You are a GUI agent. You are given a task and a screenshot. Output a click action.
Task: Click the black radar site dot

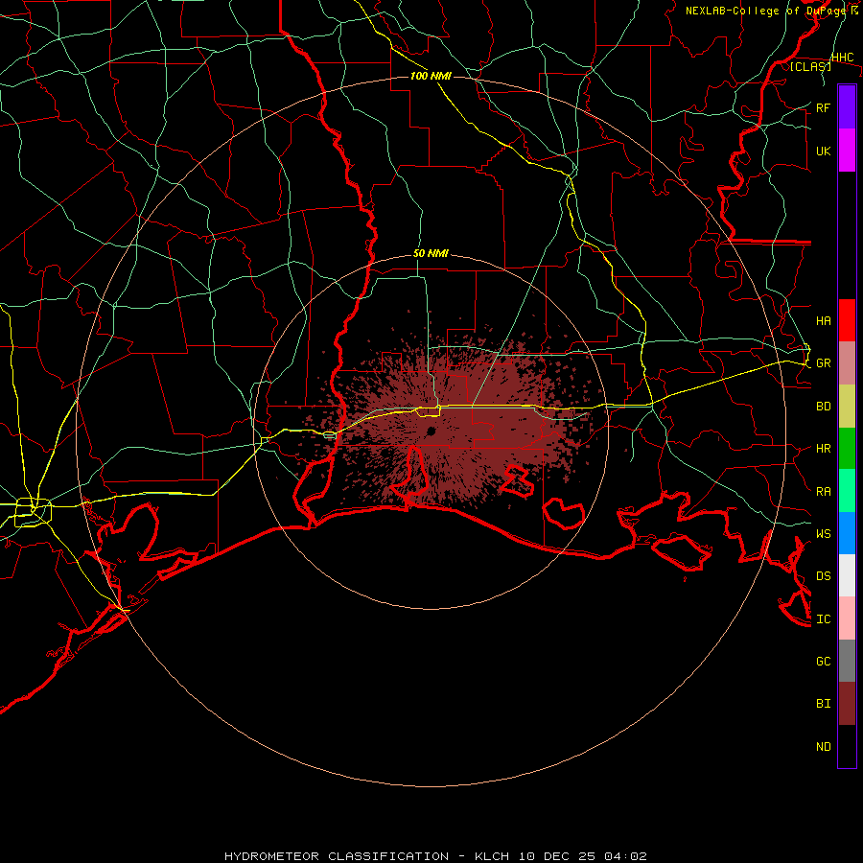(431, 431)
